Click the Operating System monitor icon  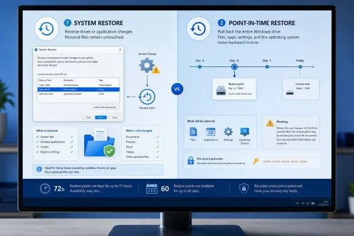pyautogui.click(x=245, y=132)
